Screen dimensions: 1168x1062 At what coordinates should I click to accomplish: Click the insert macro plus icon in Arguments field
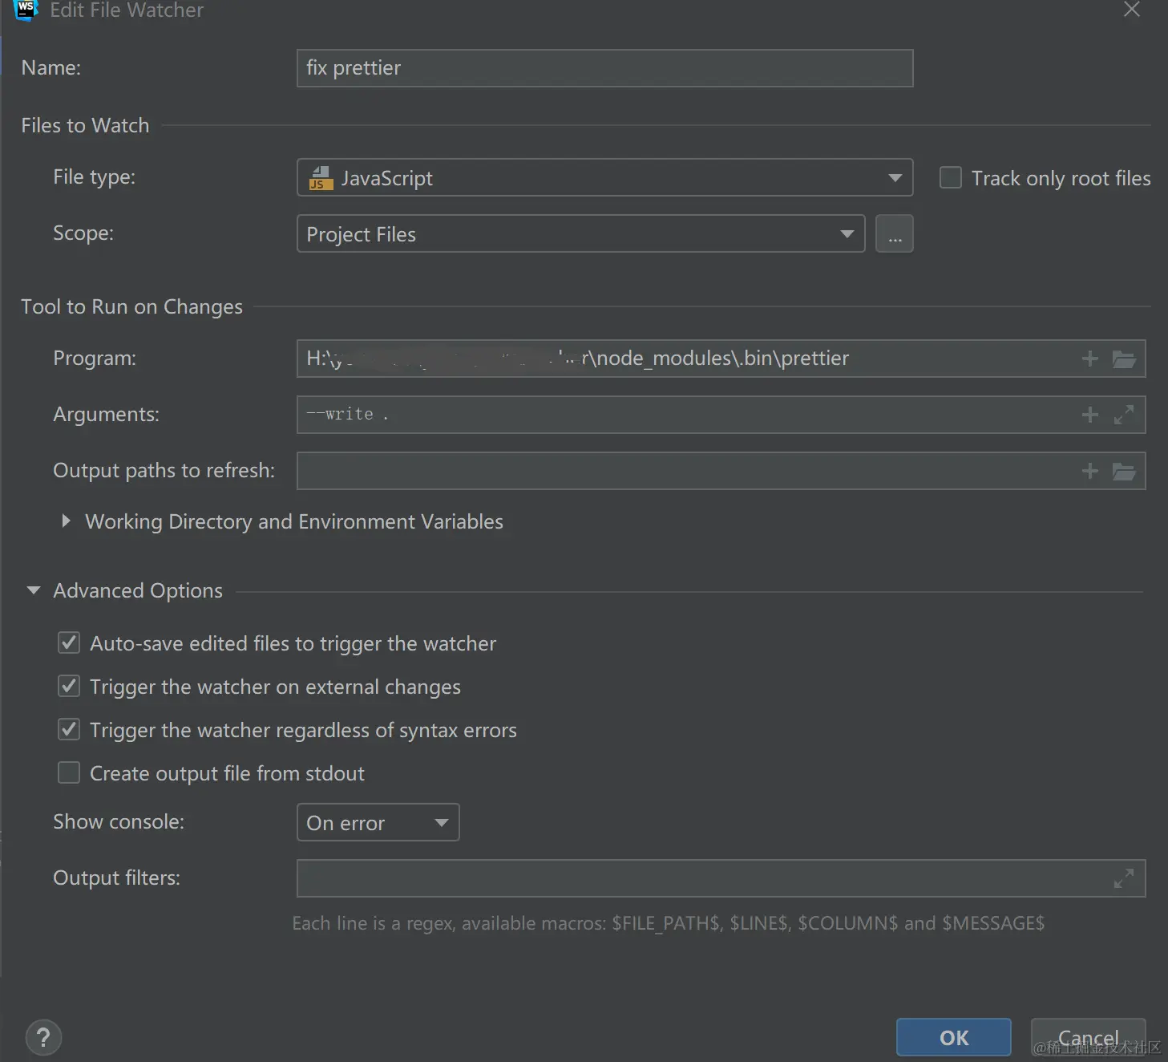pyautogui.click(x=1089, y=415)
